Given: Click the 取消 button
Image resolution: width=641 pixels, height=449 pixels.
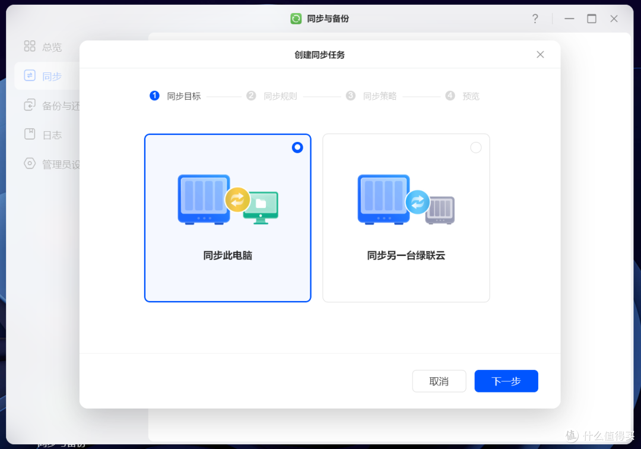Looking at the screenshot, I should 439,381.
